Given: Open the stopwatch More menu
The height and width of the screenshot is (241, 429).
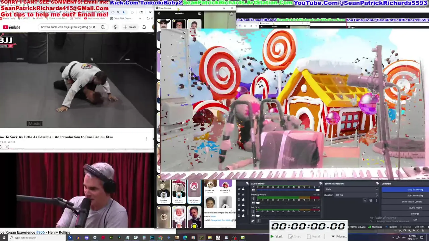Looking at the screenshot, I should click(339, 236).
